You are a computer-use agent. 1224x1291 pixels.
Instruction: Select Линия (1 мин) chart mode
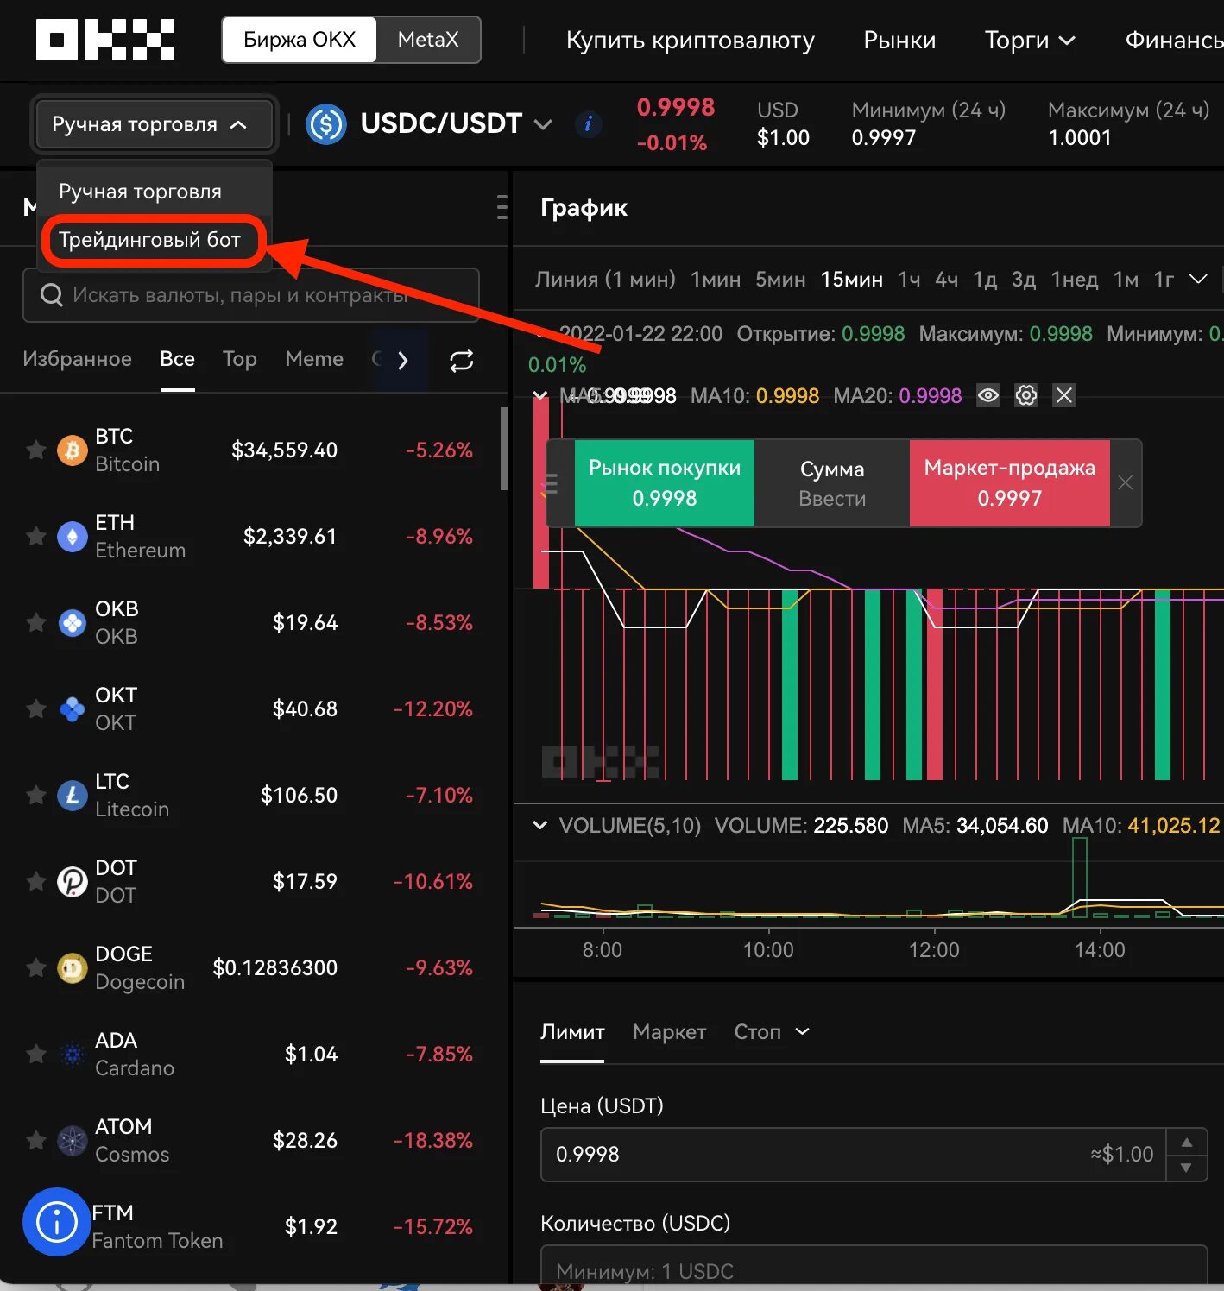(605, 280)
